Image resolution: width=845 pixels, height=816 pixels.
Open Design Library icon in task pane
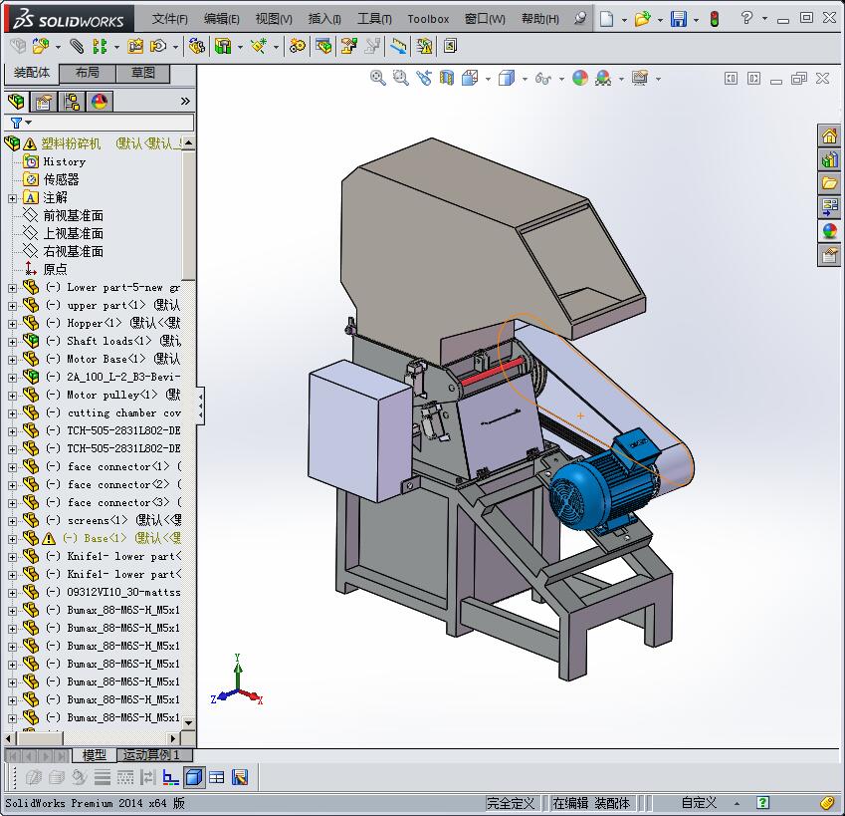click(x=829, y=160)
